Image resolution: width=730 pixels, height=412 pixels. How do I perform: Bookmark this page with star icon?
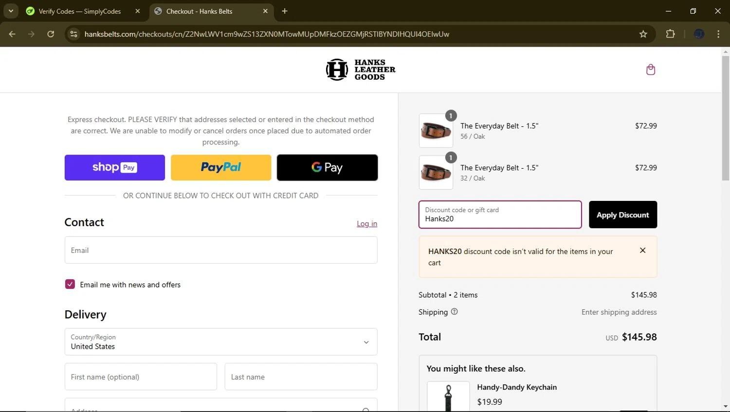643,34
